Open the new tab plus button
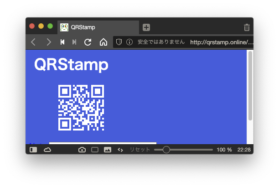This screenshot has width=279, height=188. [146, 27]
